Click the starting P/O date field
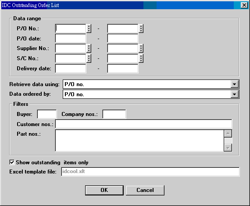The width and height of the screenshot is (250, 206). [71, 39]
